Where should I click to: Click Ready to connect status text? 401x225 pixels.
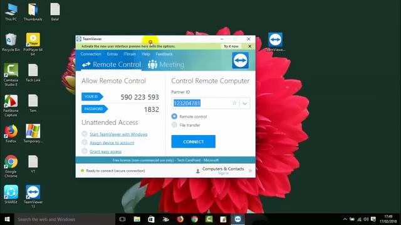(x=115, y=171)
